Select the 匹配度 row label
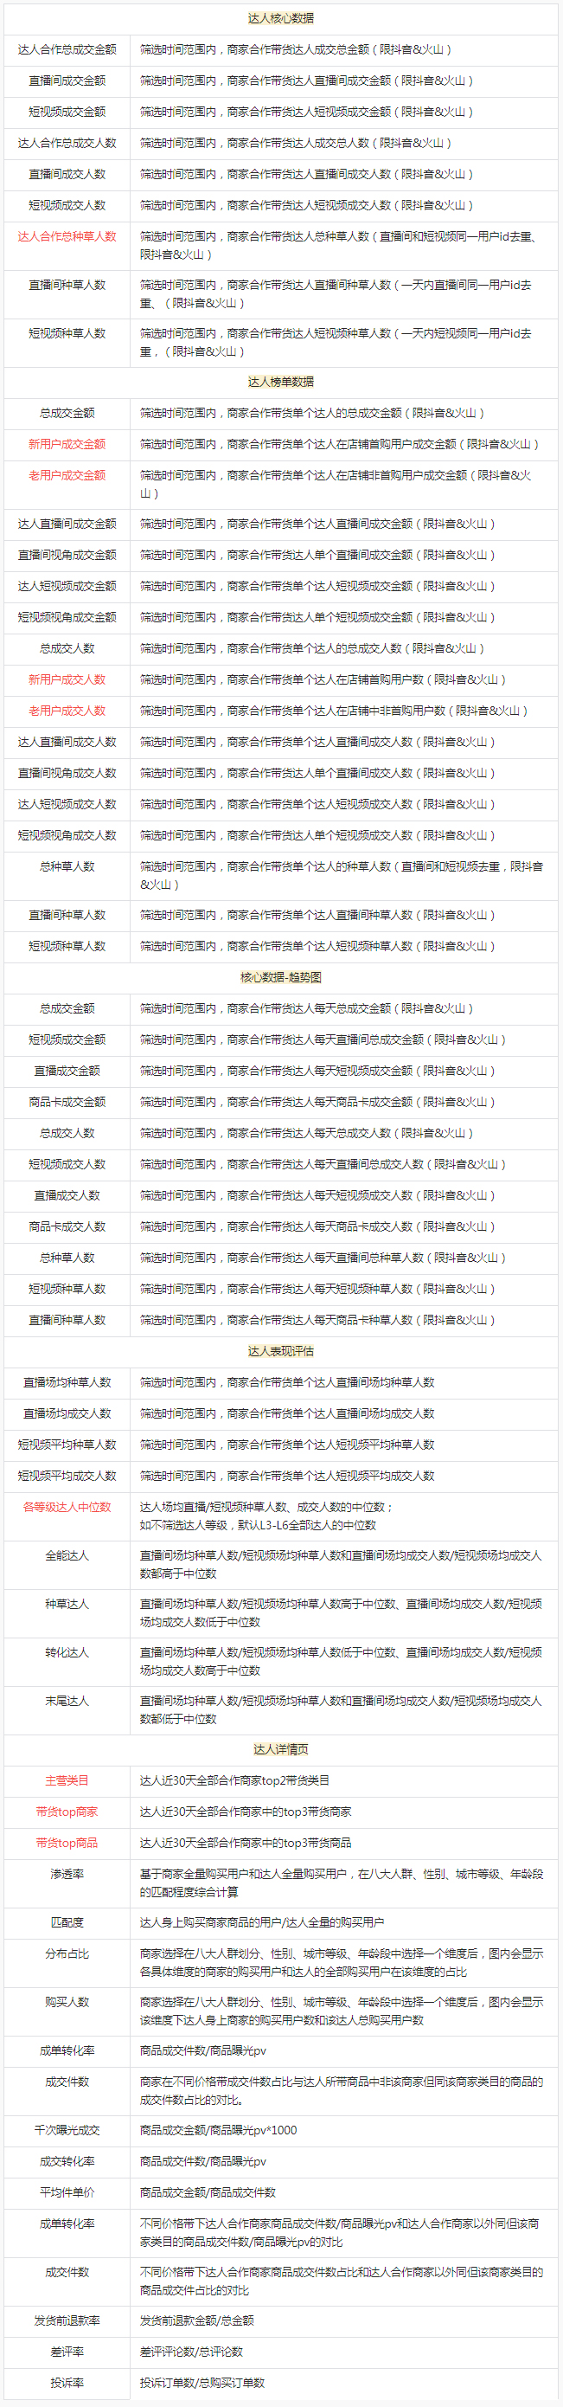 coord(67,1922)
